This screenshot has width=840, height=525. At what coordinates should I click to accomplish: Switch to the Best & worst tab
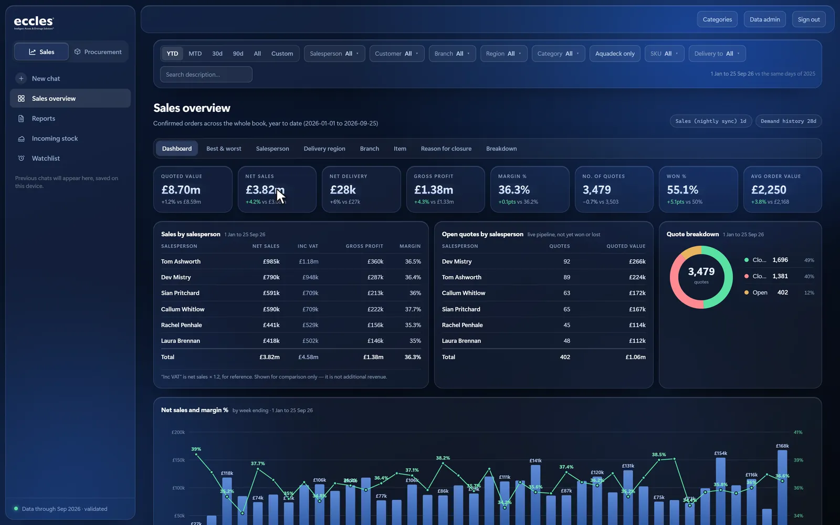point(224,149)
